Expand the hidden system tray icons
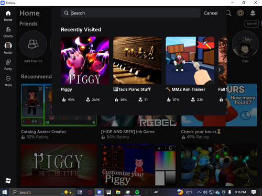 [x=199, y=192]
